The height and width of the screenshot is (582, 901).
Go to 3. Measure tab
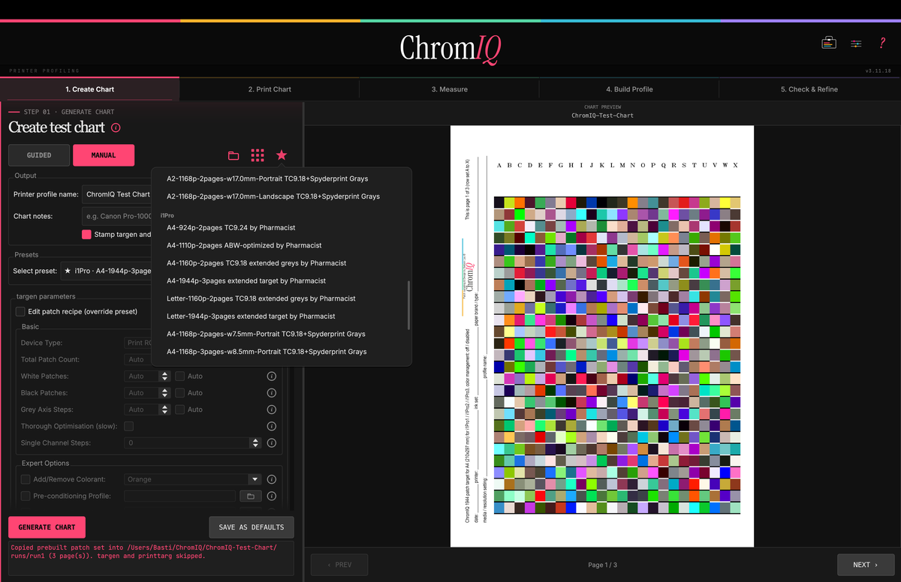click(449, 89)
